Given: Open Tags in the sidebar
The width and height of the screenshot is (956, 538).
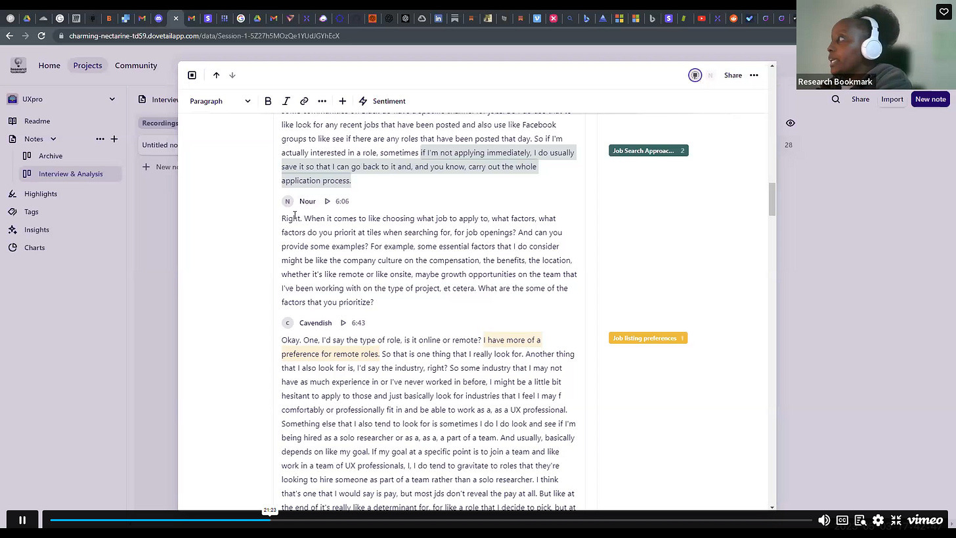Looking at the screenshot, I should [x=32, y=212].
